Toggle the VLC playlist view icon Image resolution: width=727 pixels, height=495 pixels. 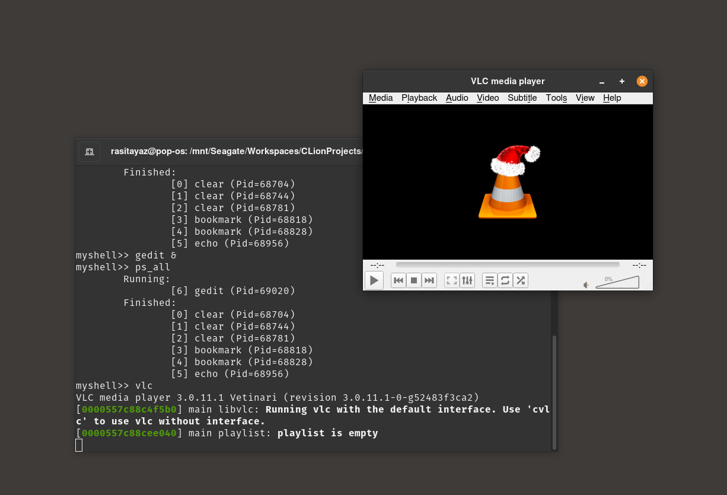(490, 280)
